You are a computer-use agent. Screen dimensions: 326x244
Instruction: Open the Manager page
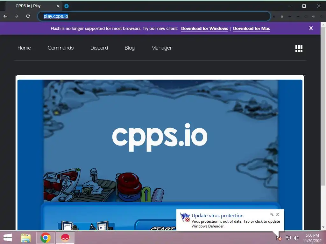click(161, 48)
